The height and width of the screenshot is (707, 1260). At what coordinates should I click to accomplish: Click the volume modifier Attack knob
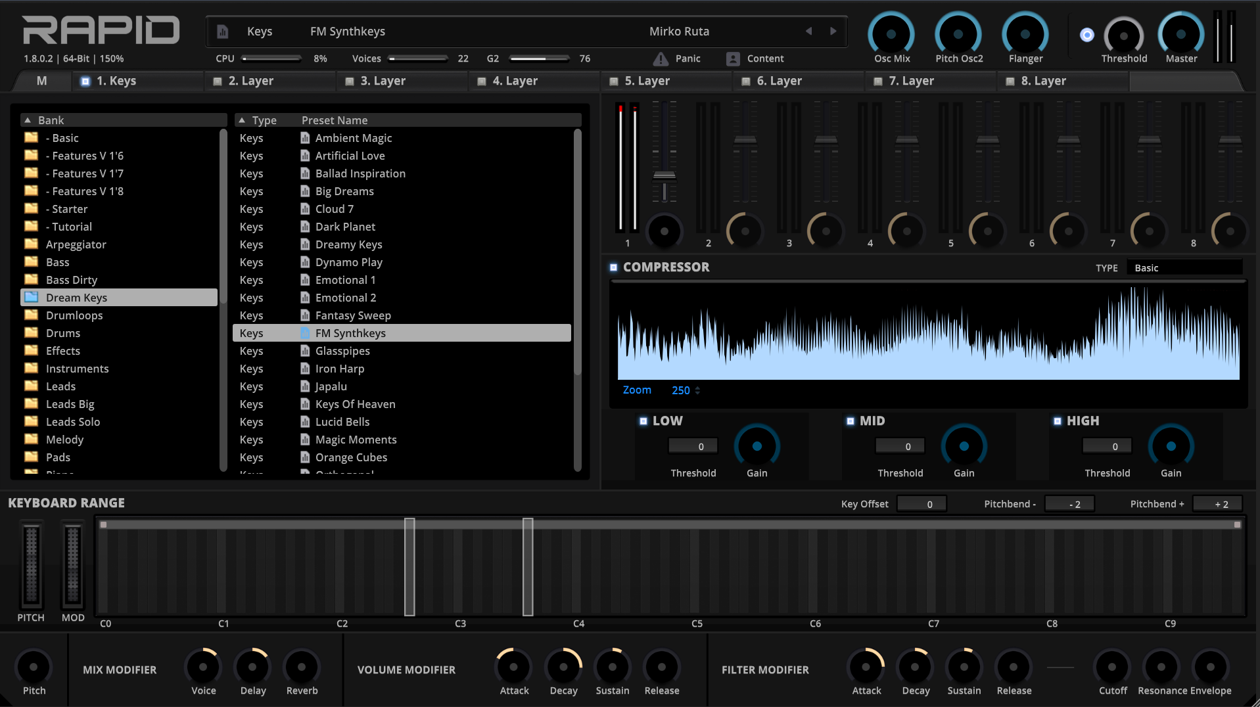pos(513,666)
